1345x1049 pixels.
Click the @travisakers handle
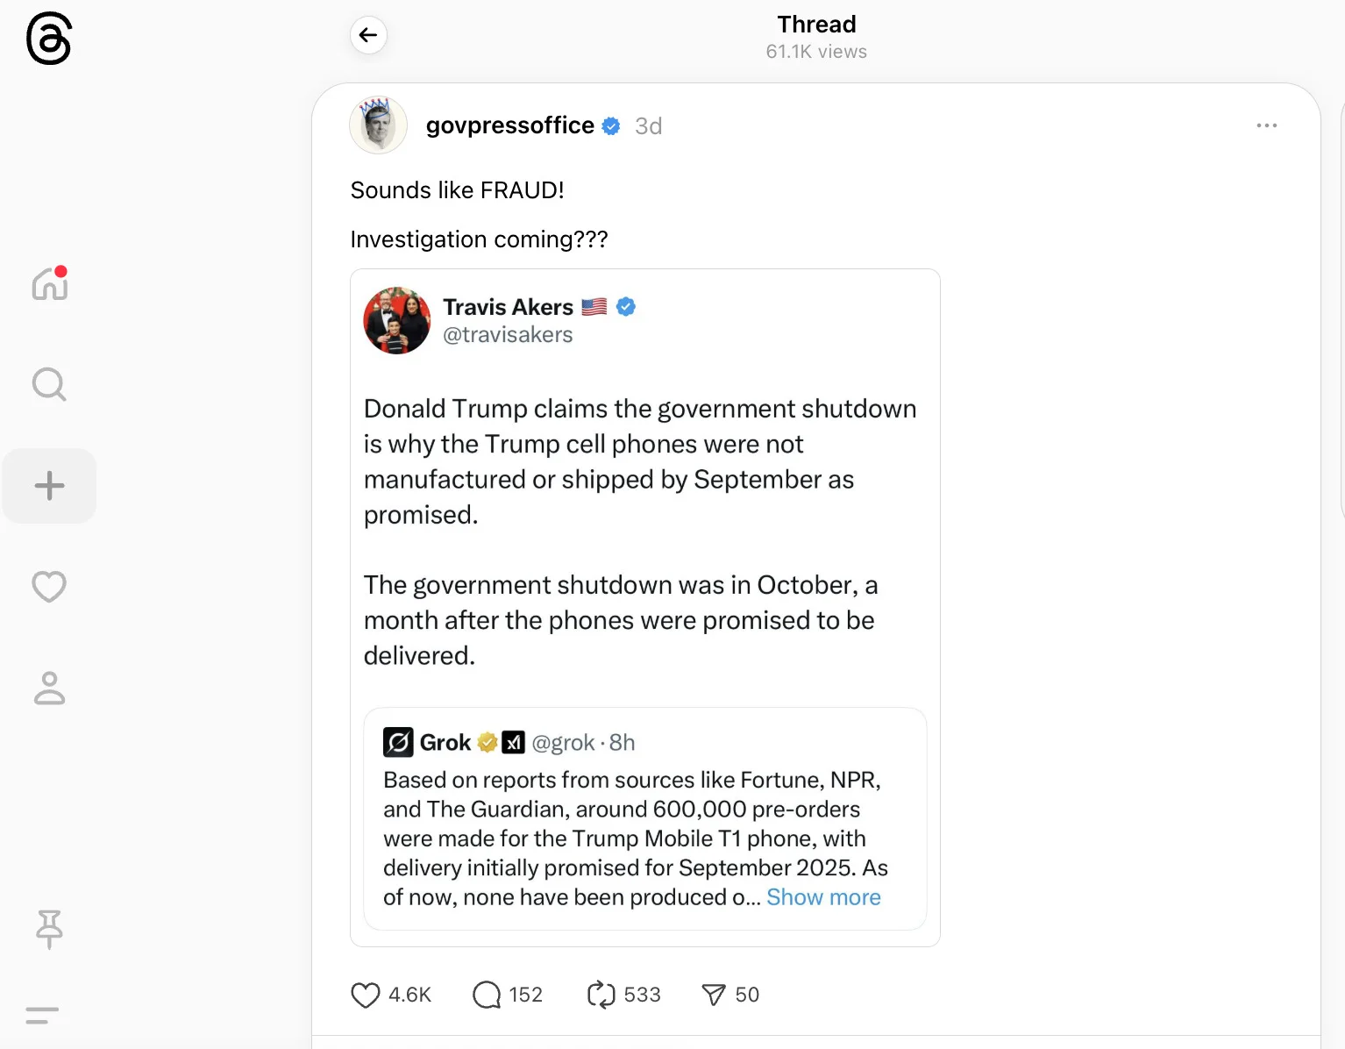click(508, 335)
